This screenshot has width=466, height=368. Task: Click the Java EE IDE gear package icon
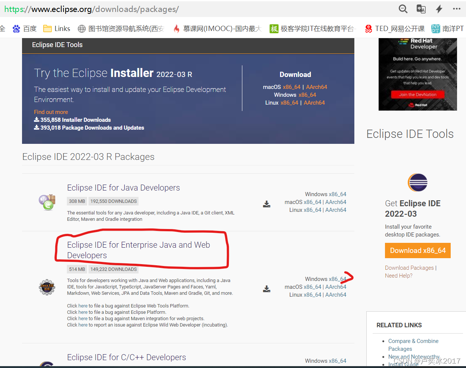47,287
